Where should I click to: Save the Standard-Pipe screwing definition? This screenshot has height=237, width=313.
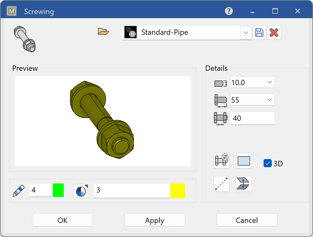(259, 32)
